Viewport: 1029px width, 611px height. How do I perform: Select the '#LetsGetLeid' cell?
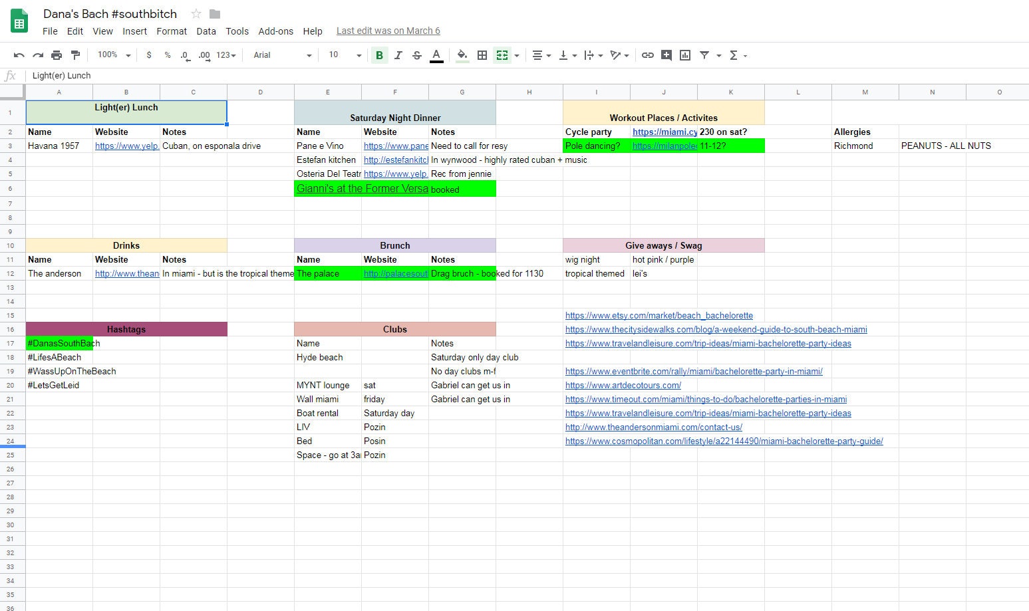(x=59, y=385)
